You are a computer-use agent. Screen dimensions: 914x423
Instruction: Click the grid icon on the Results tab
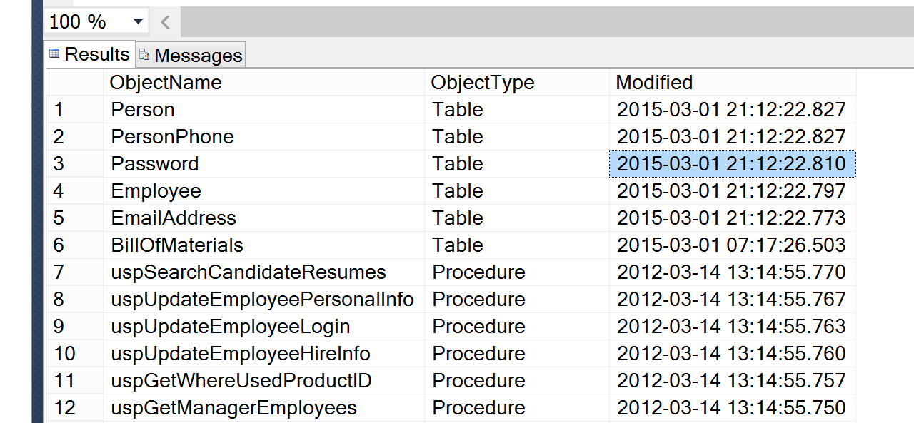coord(54,53)
